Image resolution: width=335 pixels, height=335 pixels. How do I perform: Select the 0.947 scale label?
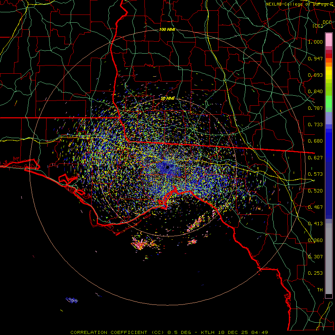point(315,58)
